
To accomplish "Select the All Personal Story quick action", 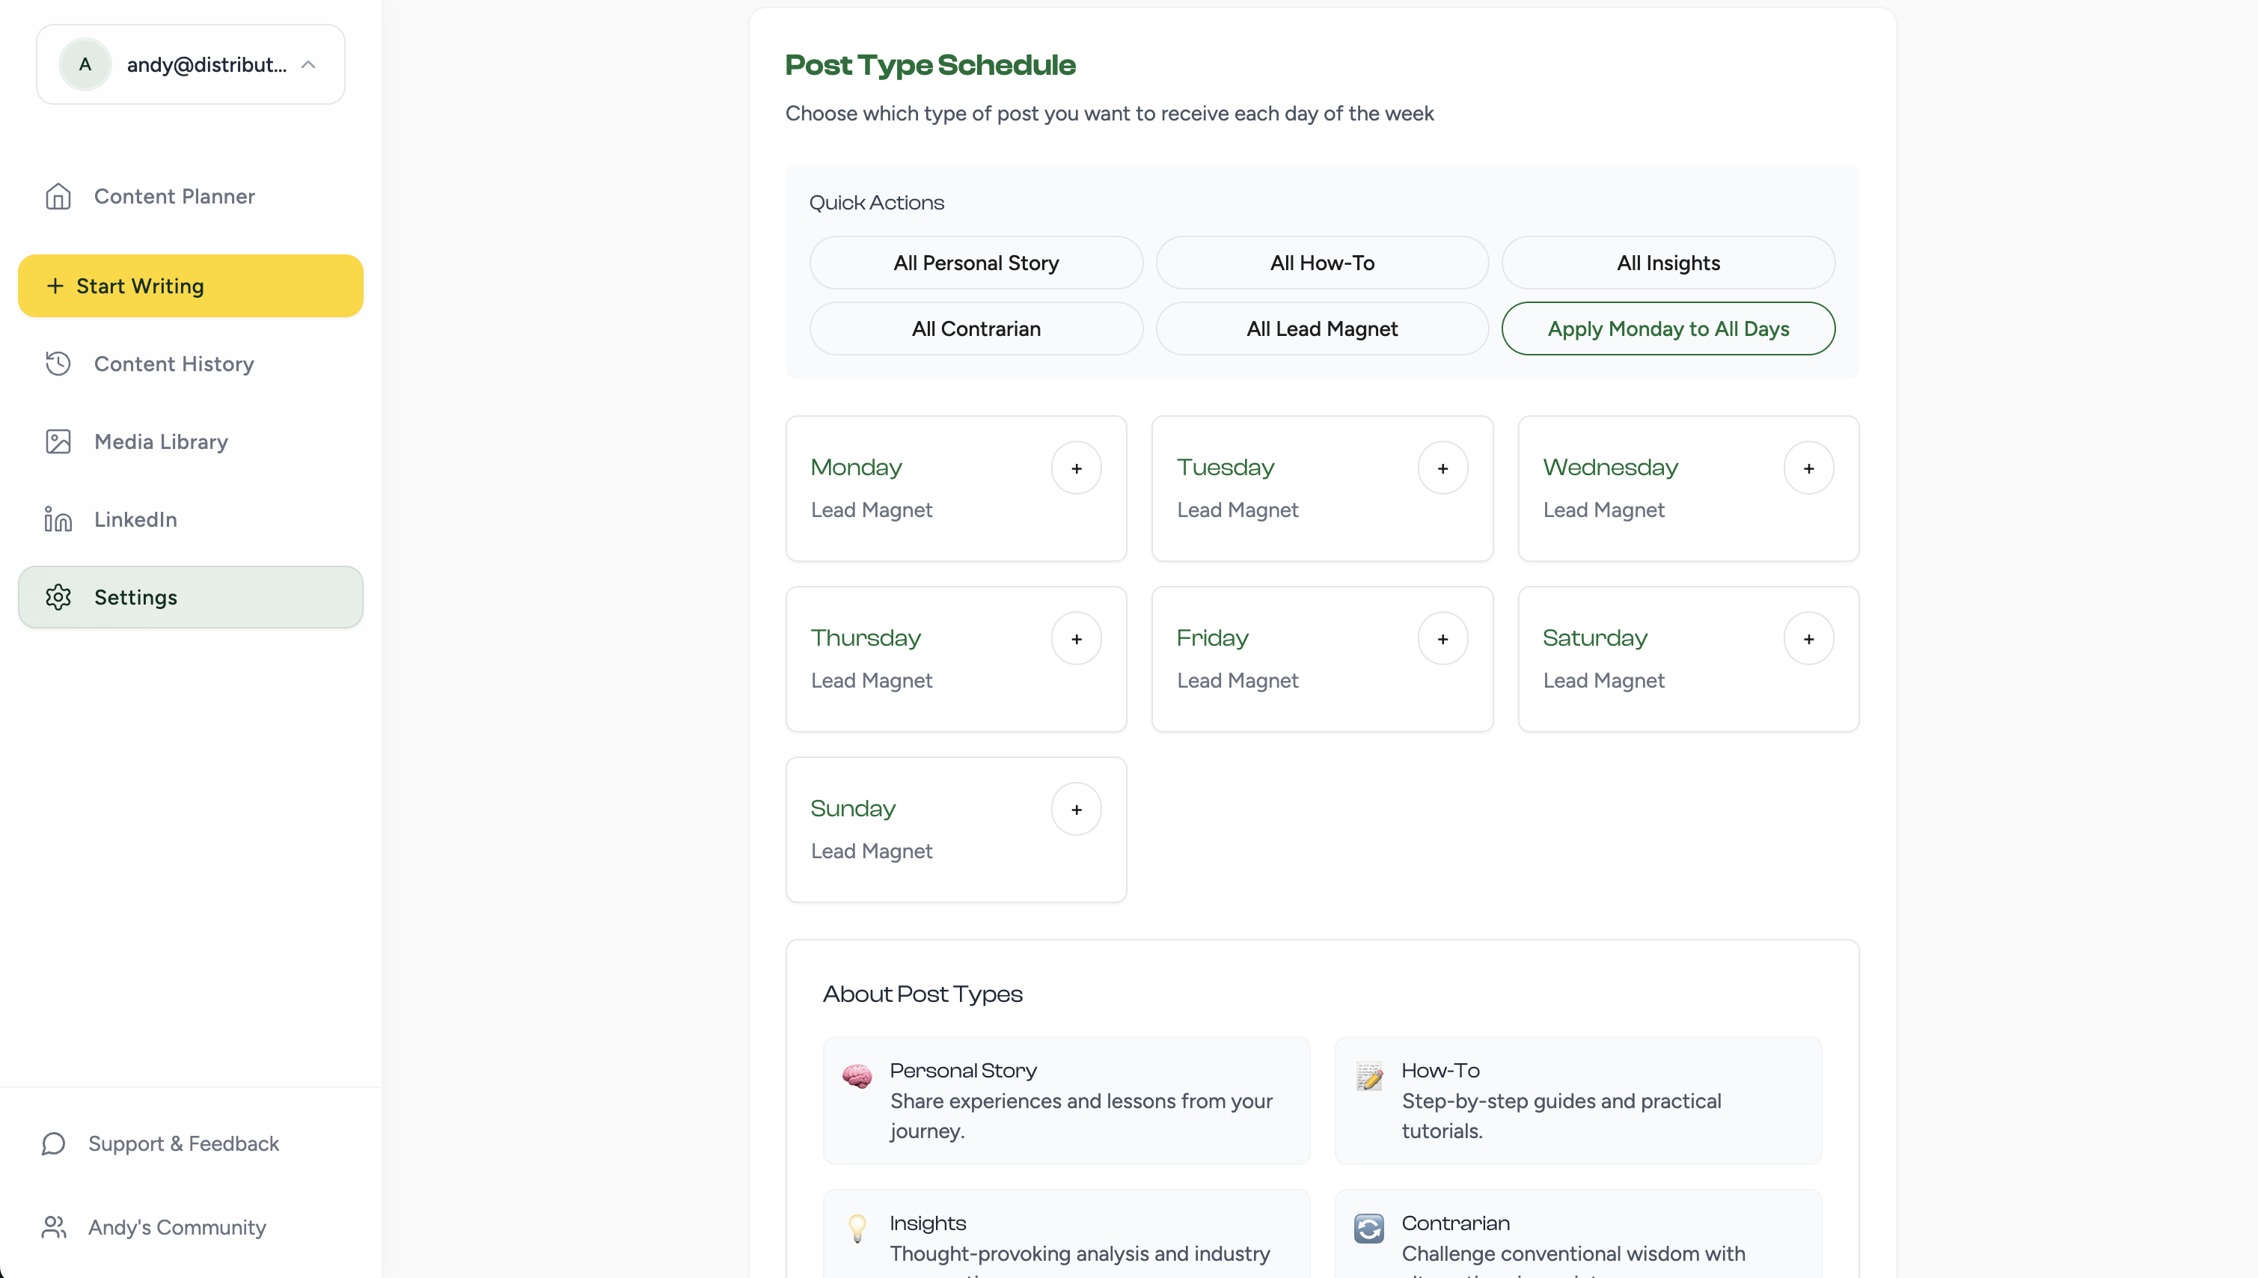I will pos(976,263).
